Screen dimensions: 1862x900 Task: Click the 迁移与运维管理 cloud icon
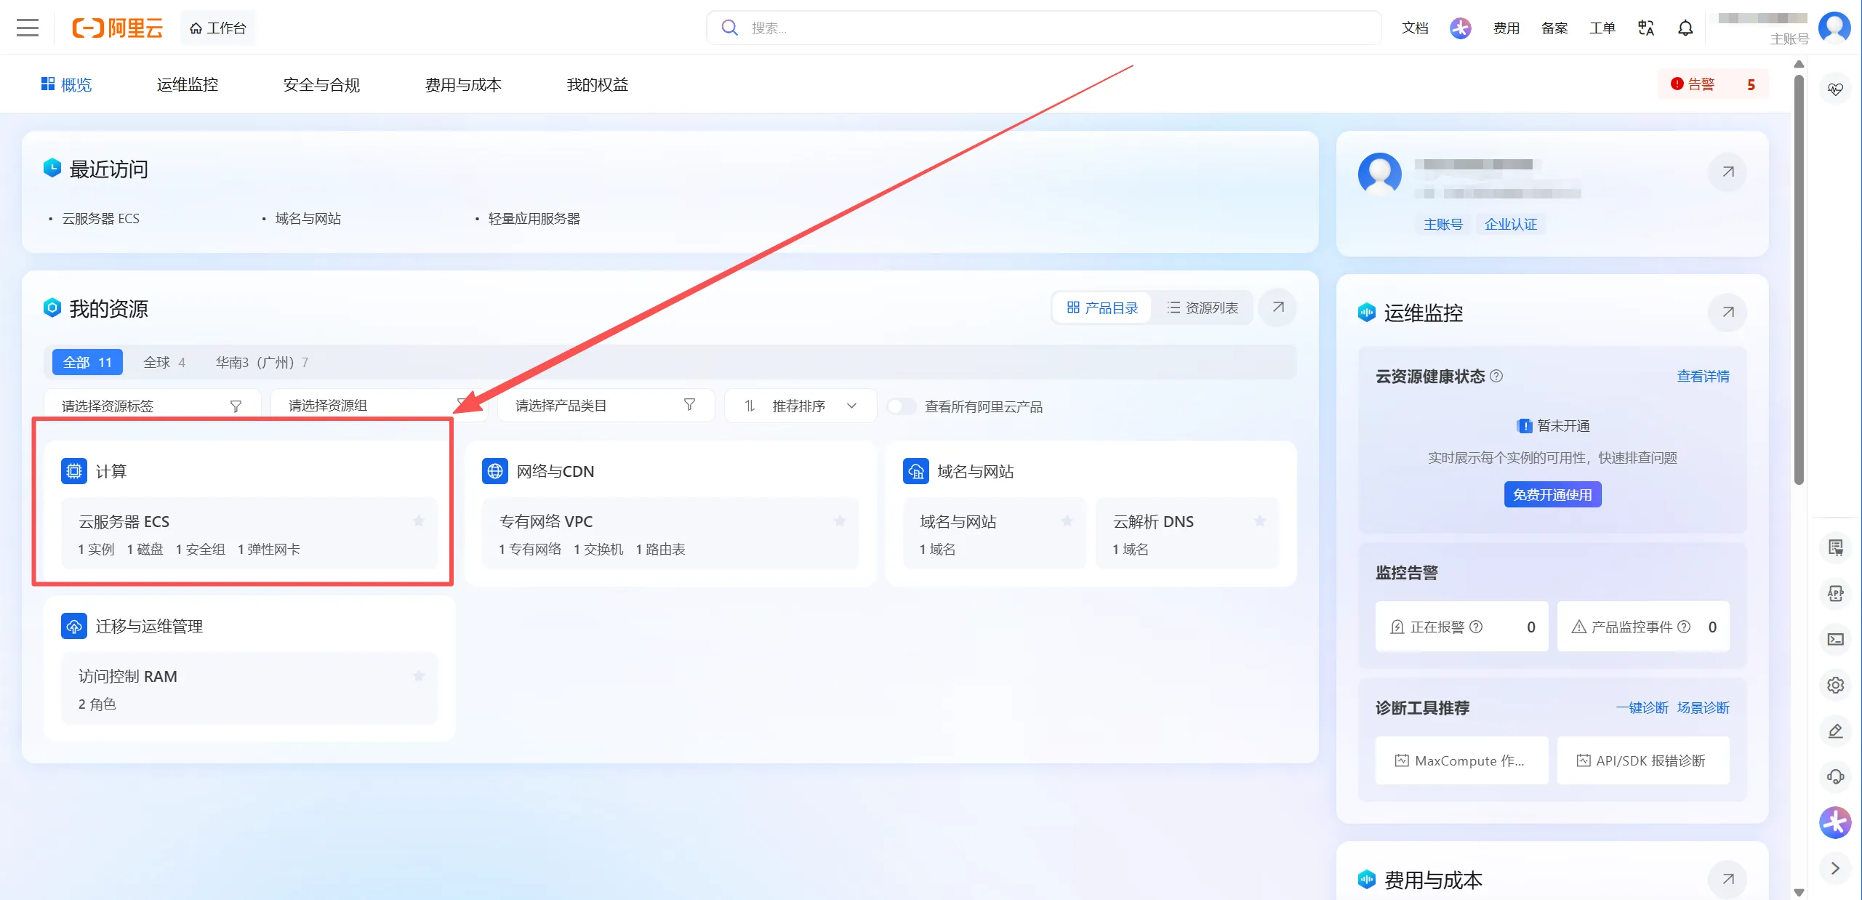coord(73,626)
